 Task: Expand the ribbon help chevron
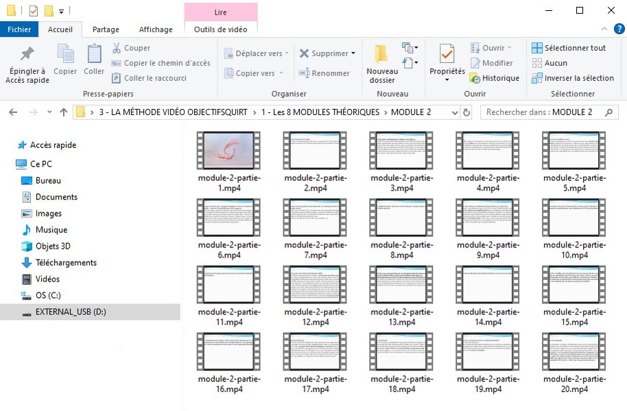604,29
